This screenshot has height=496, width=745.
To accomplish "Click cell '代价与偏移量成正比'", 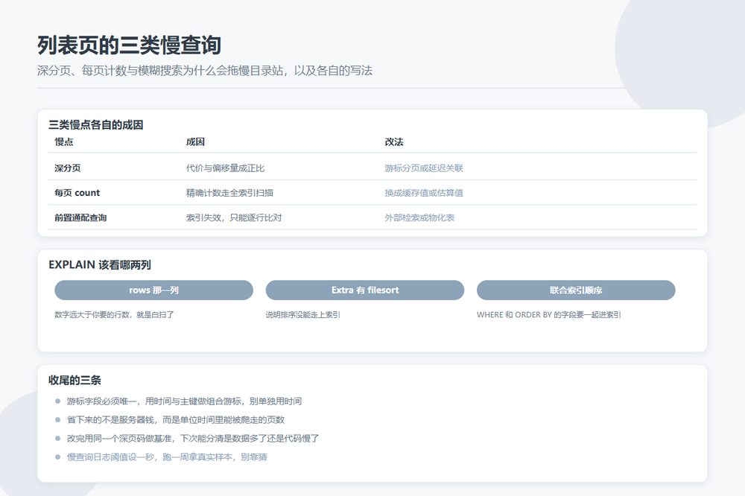I will tap(225, 168).
